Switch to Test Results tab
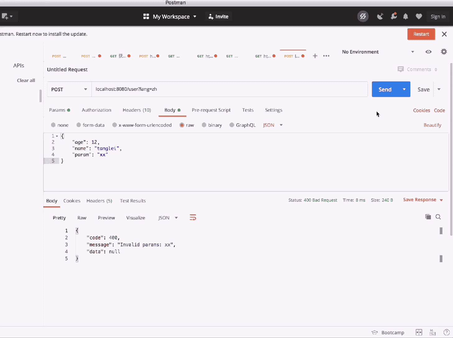Viewport: 453px width, 338px height. pyautogui.click(x=133, y=201)
